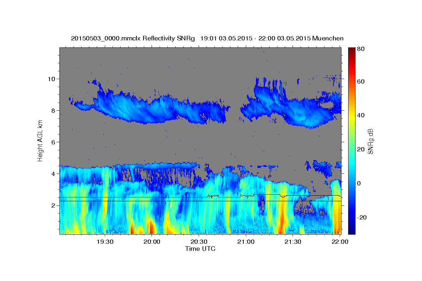The width and height of the screenshot is (422, 281).
Task: Click the 20:30 time axis label
Action: point(199,242)
